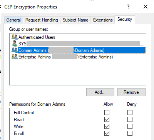Open the Extensions tab
The height and width of the screenshot is (140, 154).
tap(103, 20)
